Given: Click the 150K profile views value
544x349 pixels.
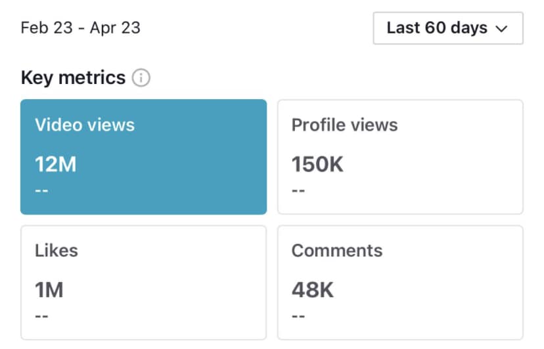Looking at the screenshot, I should point(317,164).
